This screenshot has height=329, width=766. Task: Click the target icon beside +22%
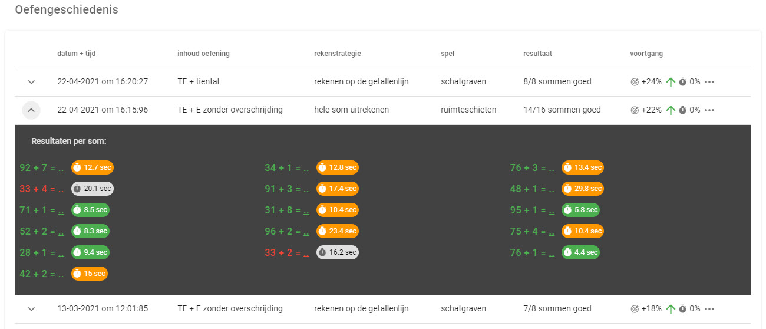coord(635,110)
